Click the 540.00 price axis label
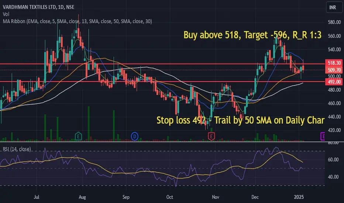 tap(334, 49)
